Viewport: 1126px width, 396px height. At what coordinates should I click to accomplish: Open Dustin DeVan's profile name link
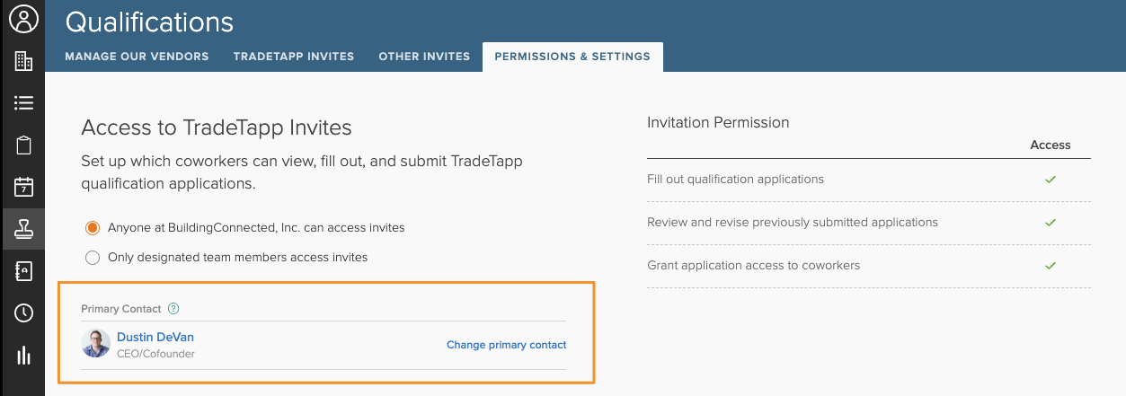[155, 338]
